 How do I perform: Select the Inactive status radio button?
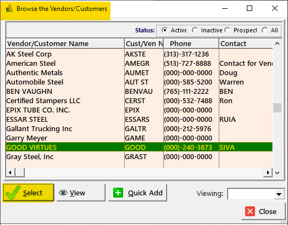click(195, 30)
